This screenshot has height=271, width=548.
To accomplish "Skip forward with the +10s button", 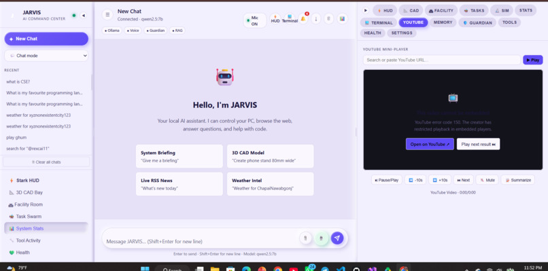I will pos(440,180).
